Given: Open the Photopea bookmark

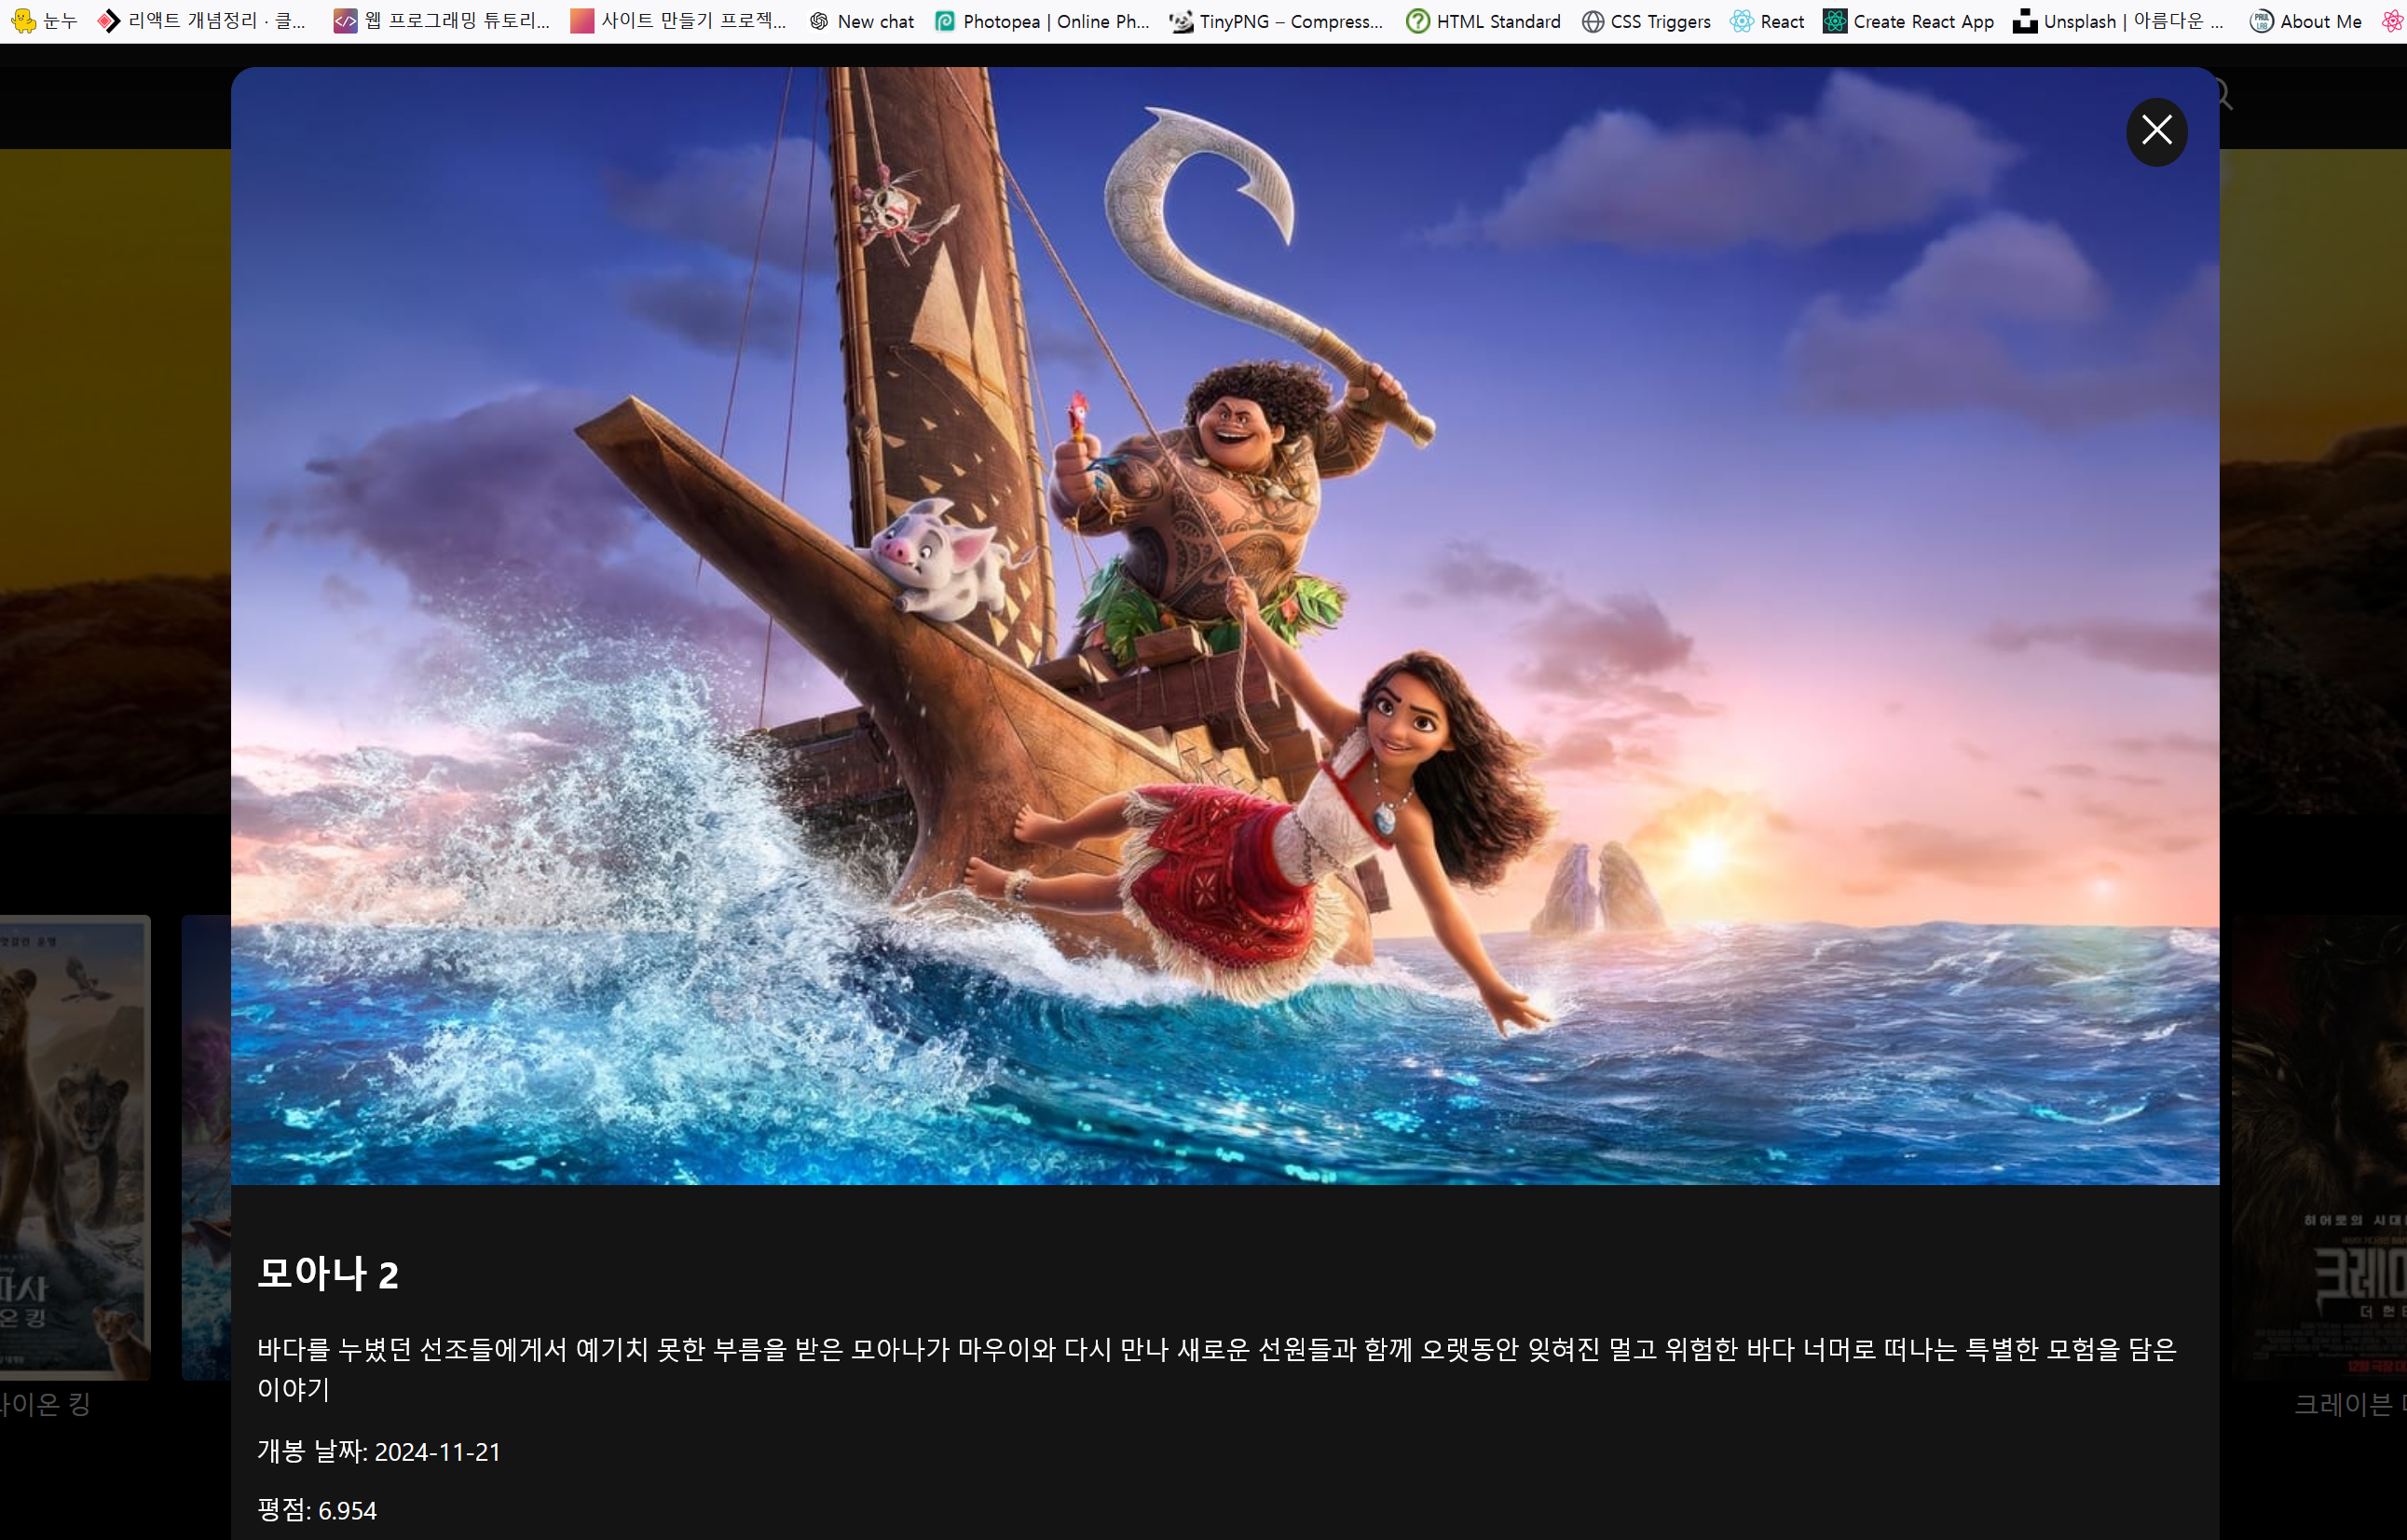Looking at the screenshot, I should [1042, 21].
